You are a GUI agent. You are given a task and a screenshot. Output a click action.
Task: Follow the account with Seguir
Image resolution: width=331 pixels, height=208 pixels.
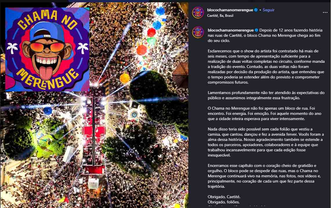tap(268, 10)
